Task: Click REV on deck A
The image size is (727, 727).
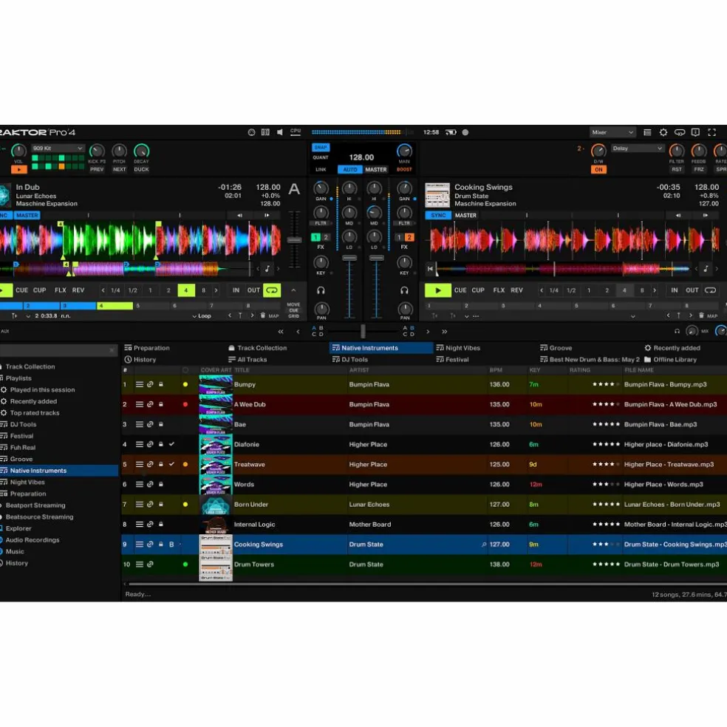Action: [78, 290]
